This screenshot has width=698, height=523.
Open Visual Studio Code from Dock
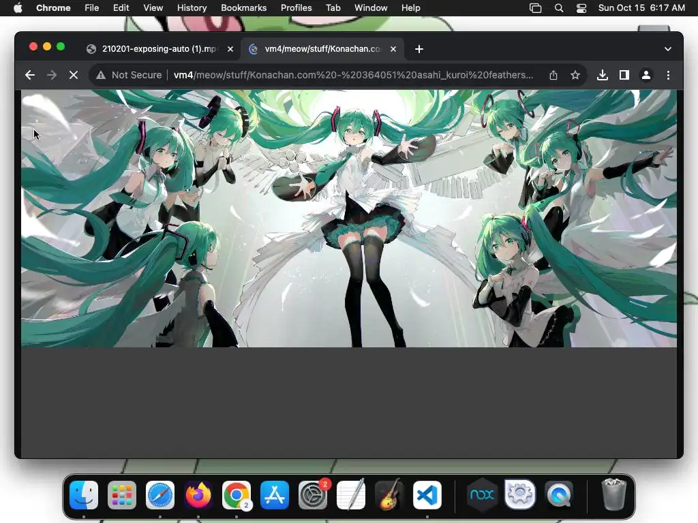coord(427,495)
